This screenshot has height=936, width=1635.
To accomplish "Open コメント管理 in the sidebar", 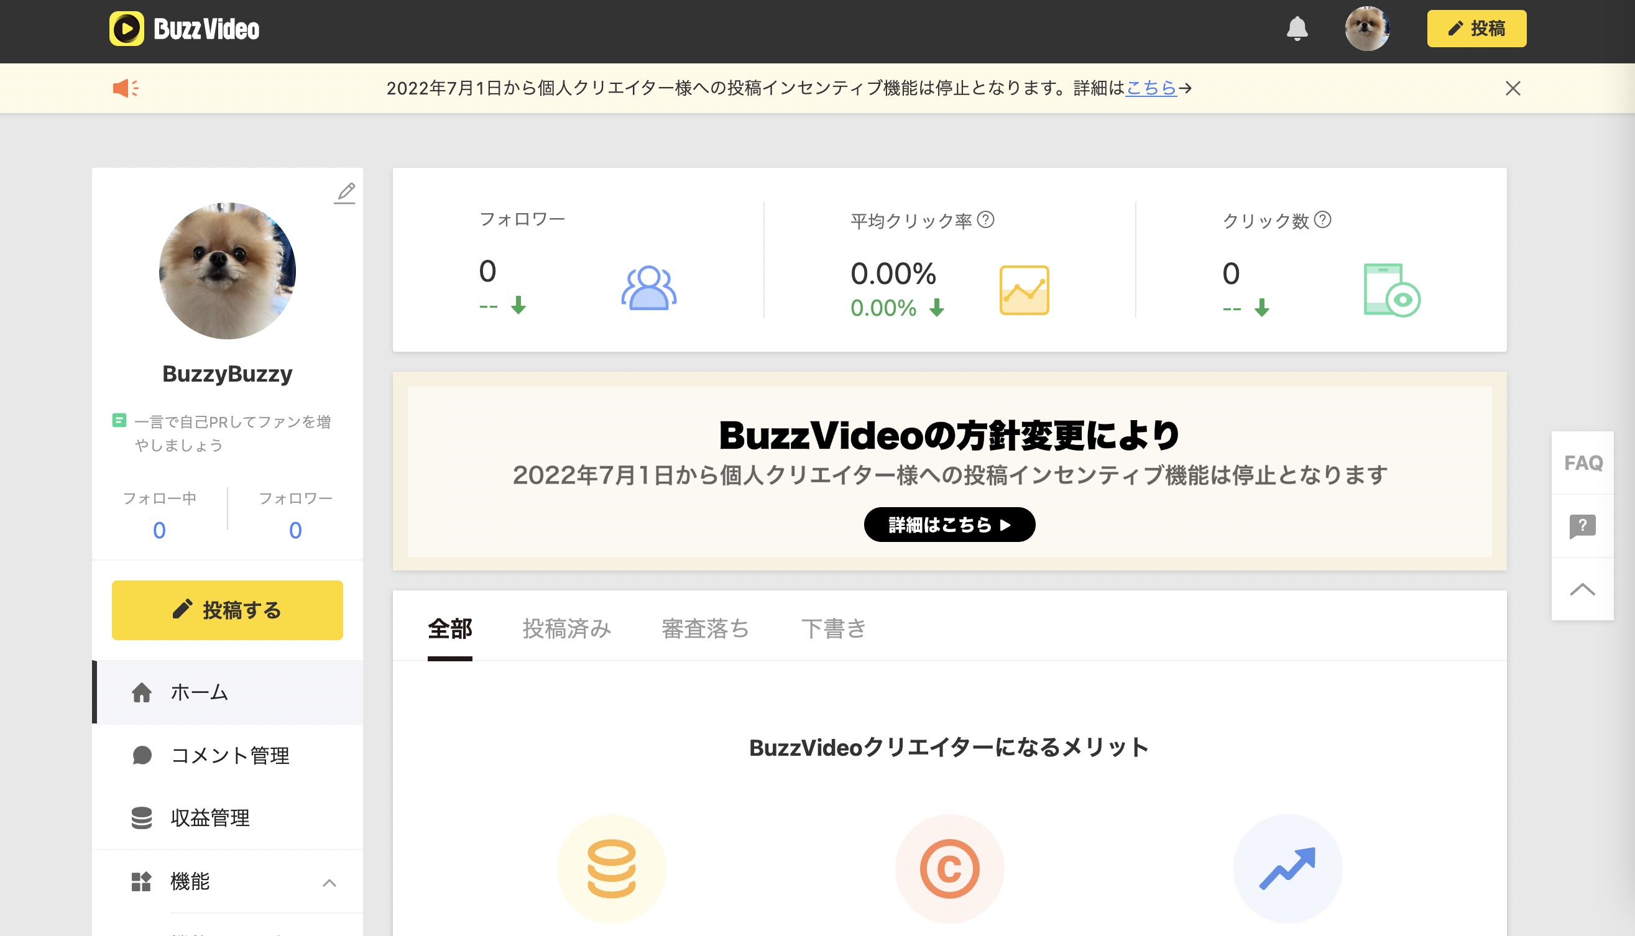I will (x=228, y=755).
